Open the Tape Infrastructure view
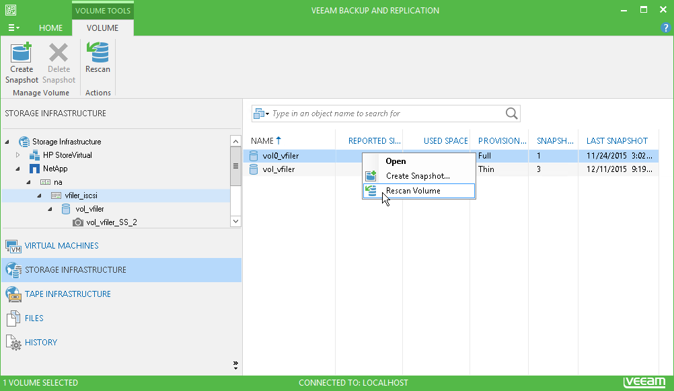The height and width of the screenshot is (391, 674). click(67, 294)
